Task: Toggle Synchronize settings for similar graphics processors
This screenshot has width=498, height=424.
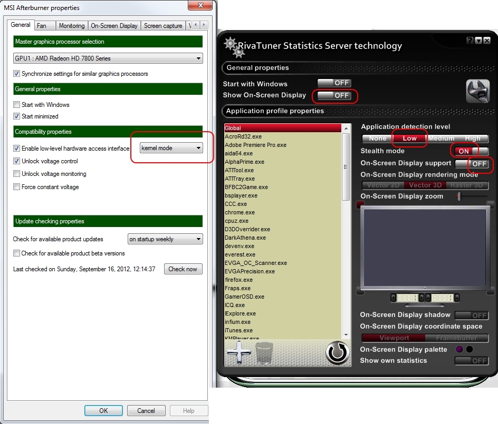Action: (16, 74)
